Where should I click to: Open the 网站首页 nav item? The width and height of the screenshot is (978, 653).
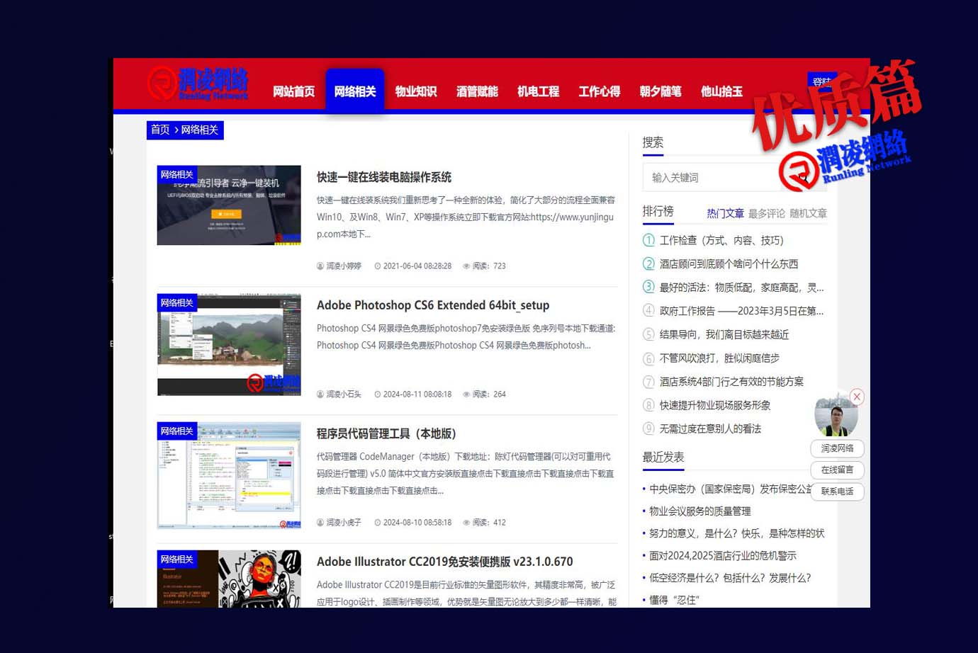tap(293, 91)
